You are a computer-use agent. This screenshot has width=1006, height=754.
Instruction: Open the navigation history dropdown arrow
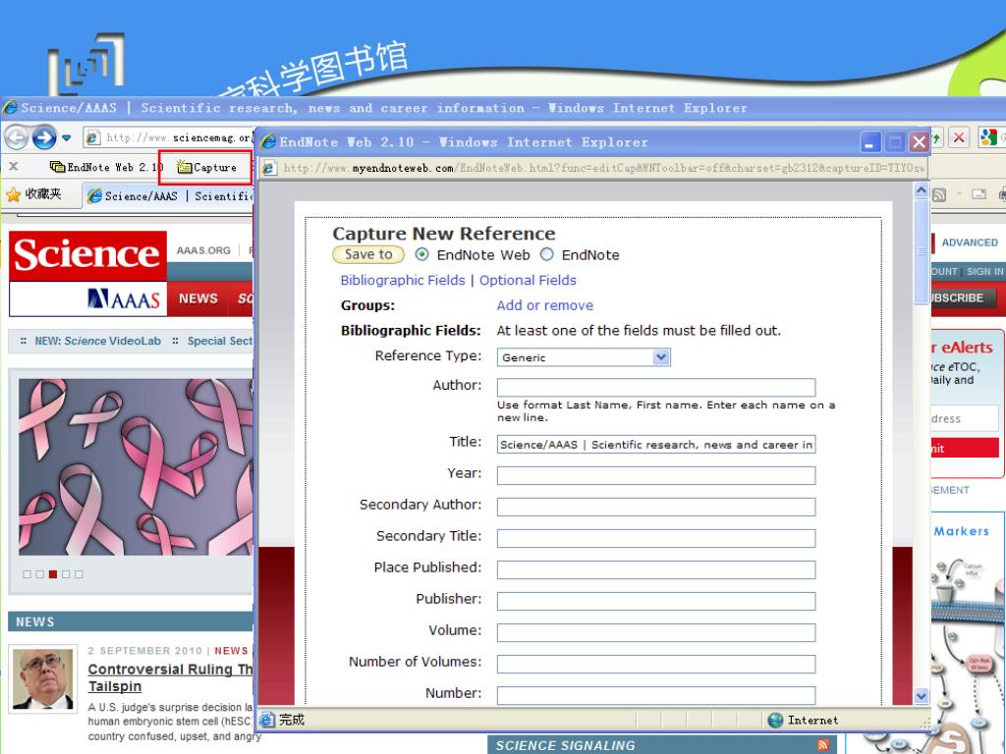66,137
